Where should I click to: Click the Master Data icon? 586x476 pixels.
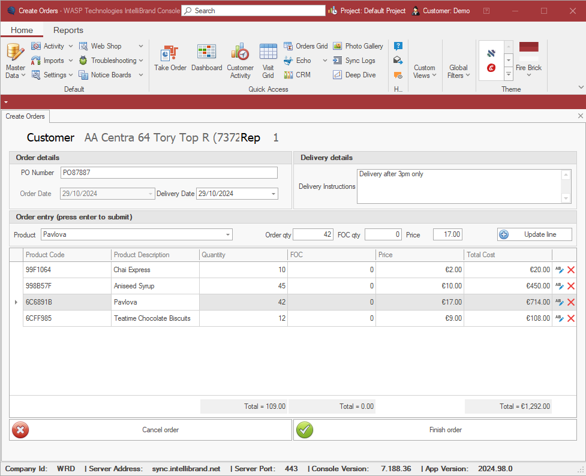point(15,61)
